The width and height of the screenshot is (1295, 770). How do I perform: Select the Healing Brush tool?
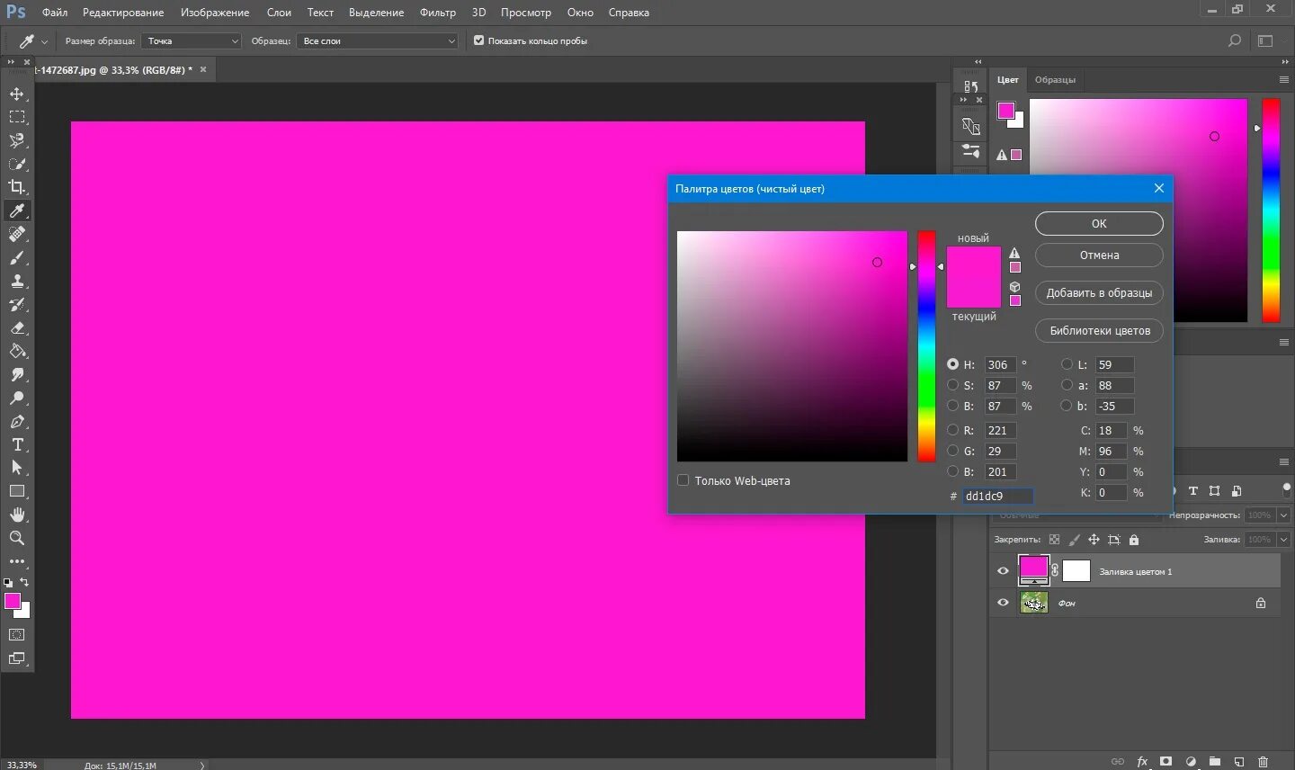click(x=17, y=234)
